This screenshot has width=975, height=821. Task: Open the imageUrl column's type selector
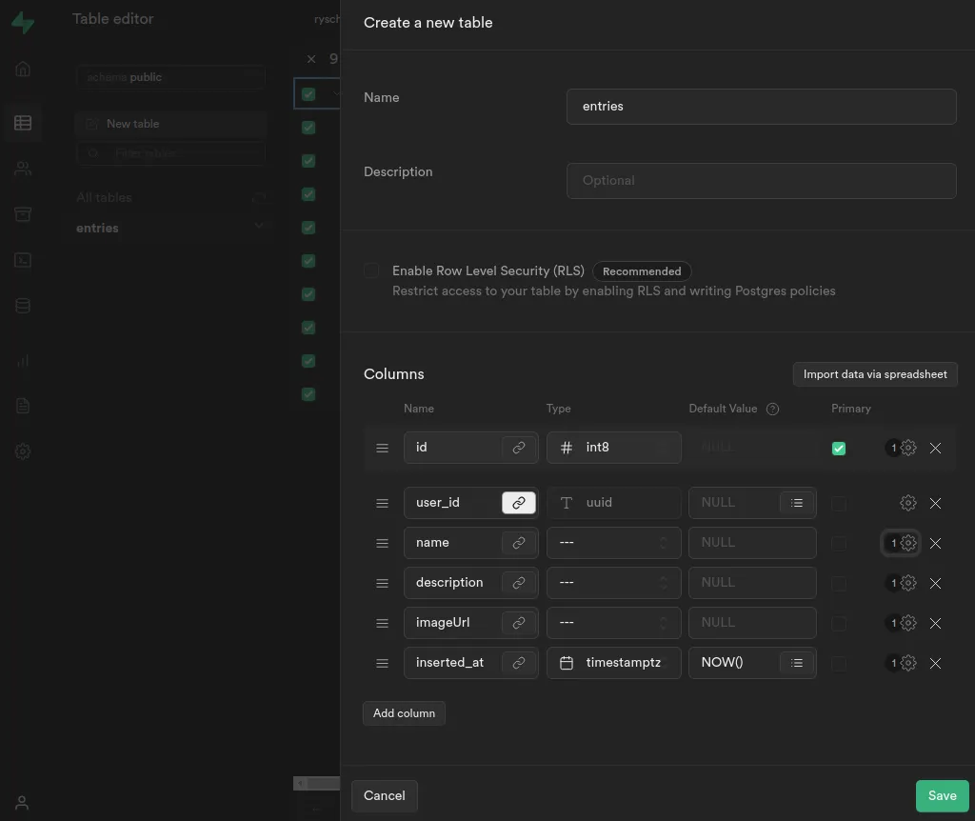click(614, 623)
